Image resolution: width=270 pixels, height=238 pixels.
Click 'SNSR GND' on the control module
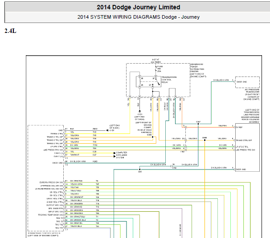click(x=57, y=163)
